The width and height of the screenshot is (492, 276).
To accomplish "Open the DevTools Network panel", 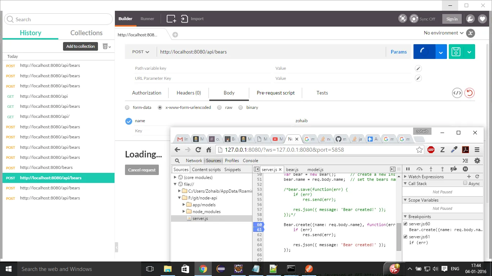I will pos(194,161).
